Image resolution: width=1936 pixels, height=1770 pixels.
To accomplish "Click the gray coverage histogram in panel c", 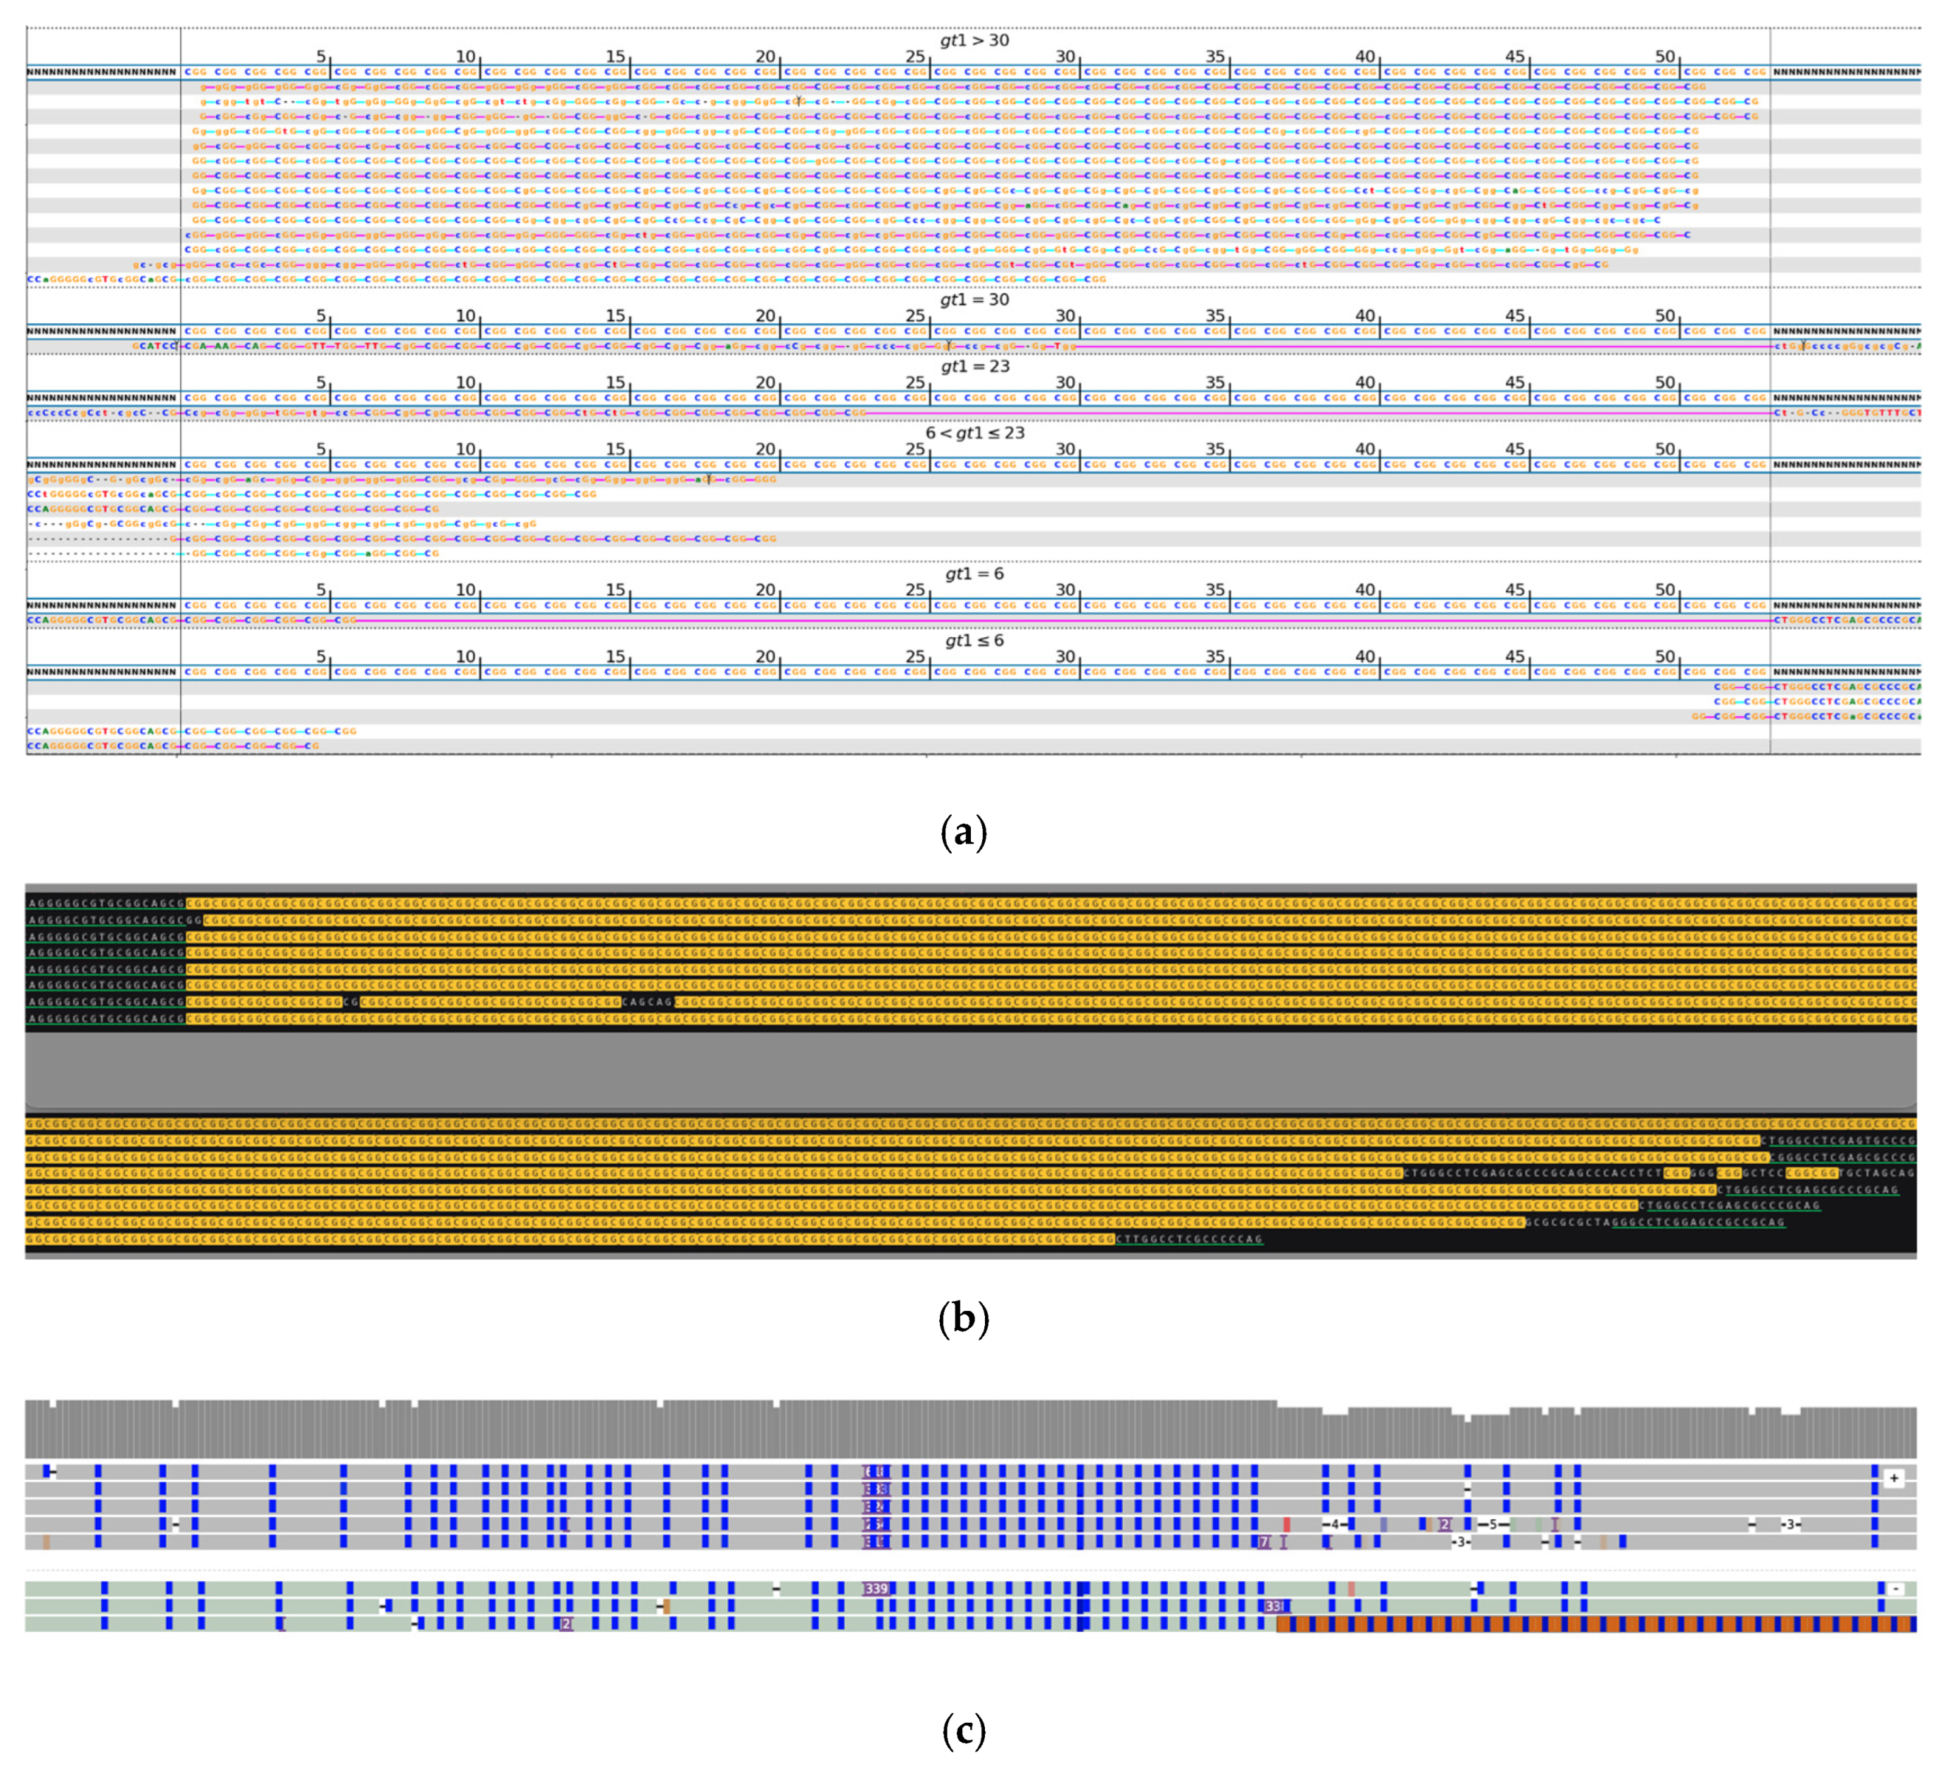I will [672, 1431].
